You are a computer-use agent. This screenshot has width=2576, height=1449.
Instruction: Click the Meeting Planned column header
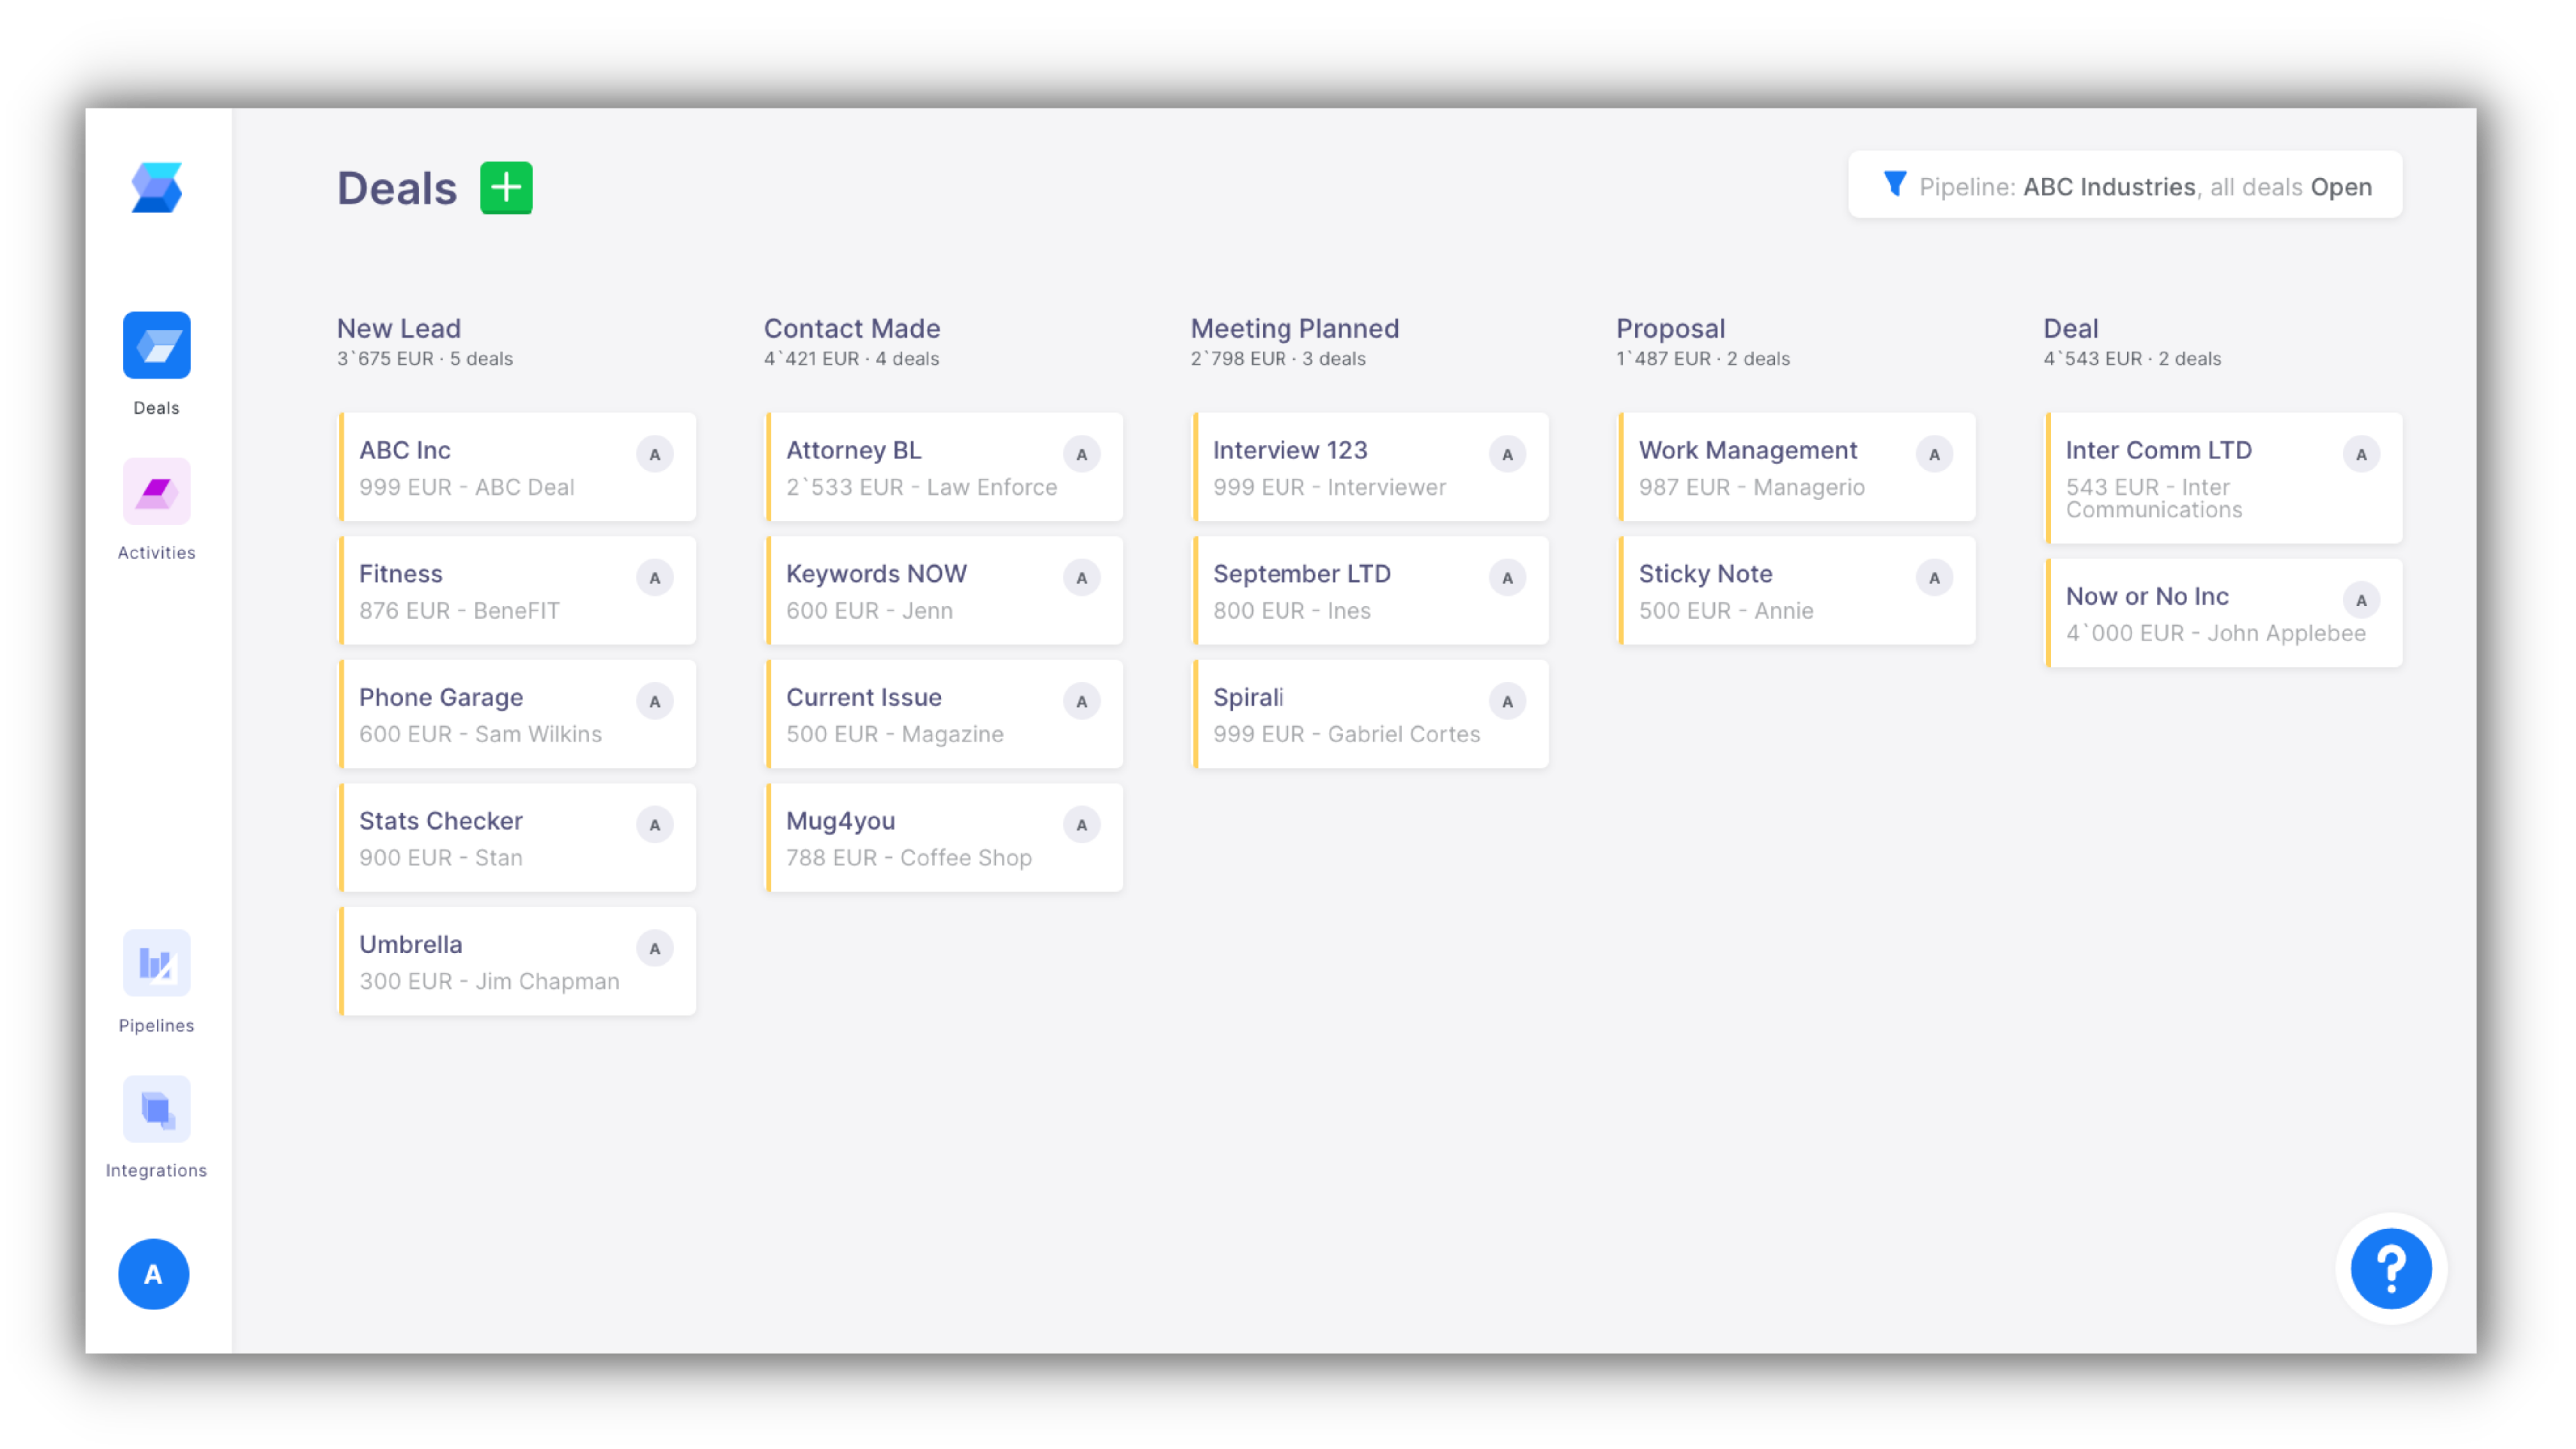(x=1294, y=328)
